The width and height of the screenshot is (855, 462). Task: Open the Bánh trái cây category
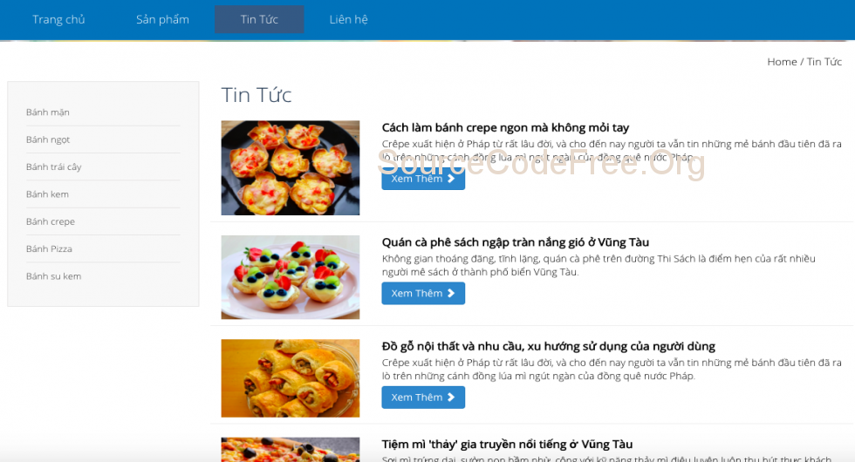(x=53, y=166)
